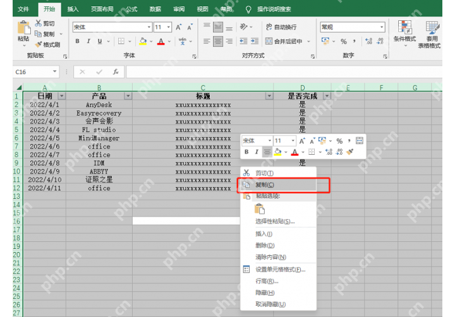
Task: Open the 文件 tab
Action: click(x=23, y=9)
